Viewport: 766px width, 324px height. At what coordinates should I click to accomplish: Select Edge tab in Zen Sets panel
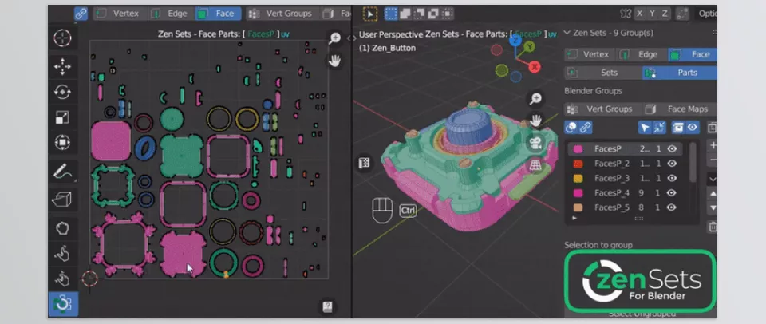(x=642, y=55)
